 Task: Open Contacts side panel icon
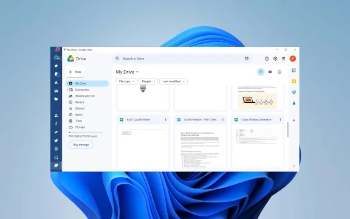pyautogui.click(x=294, y=103)
